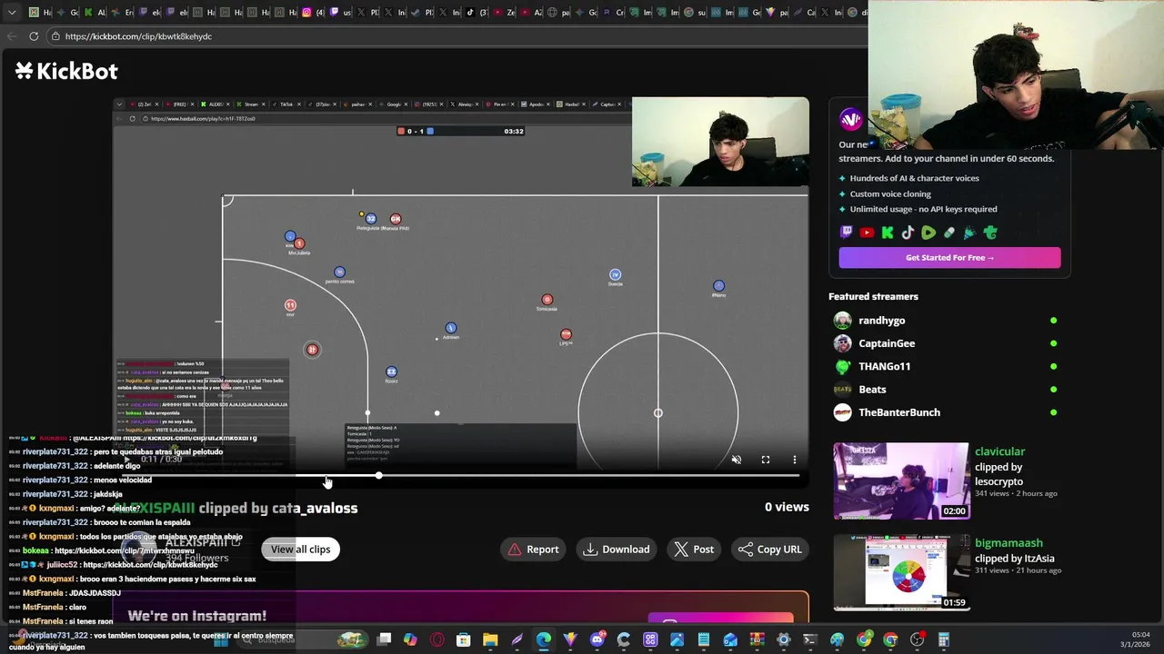Screen dimensions: 1164x654
Task: Reload the page with the refresh icon
Action: (34, 36)
